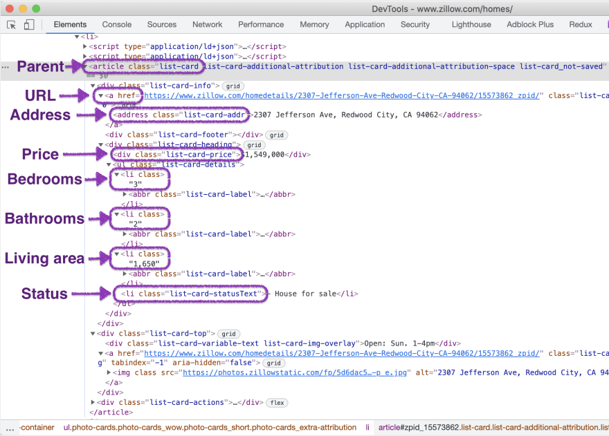The image size is (609, 436).
Task: Activate the inspect element picker icon
Action: 11,25
